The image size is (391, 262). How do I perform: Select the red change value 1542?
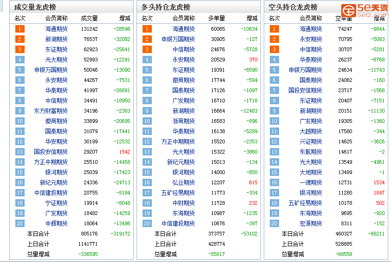(x=124, y=152)
